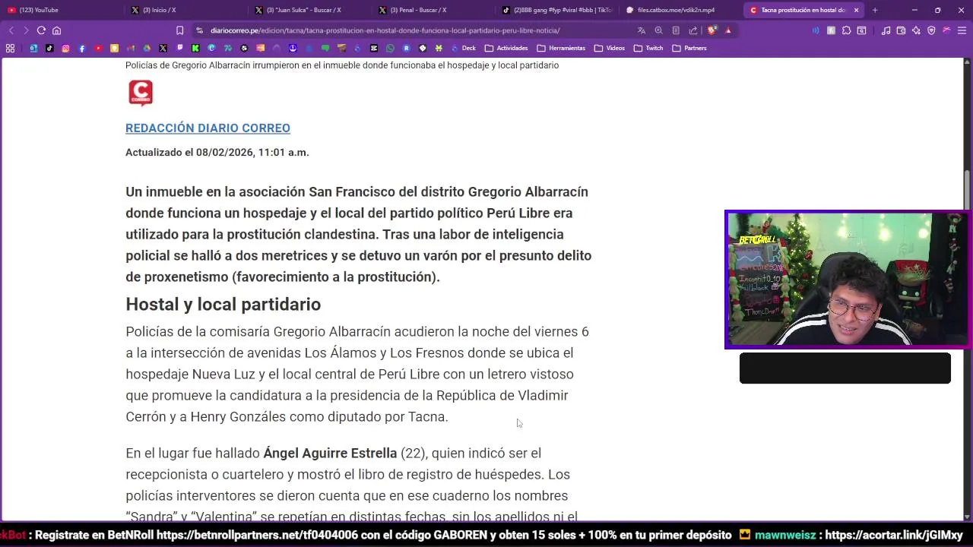Click the streamer webcam overlay
The image size is (973, 547).
coord(848,280)
